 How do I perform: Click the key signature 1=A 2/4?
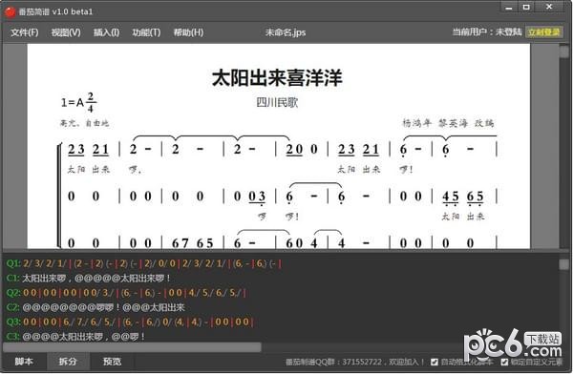78,102
